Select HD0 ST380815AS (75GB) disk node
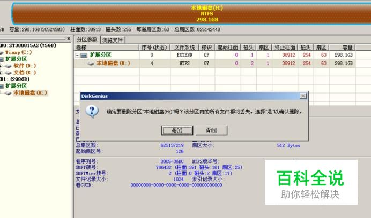The width and height of the screenshot is (371, 218). [28, 45]
